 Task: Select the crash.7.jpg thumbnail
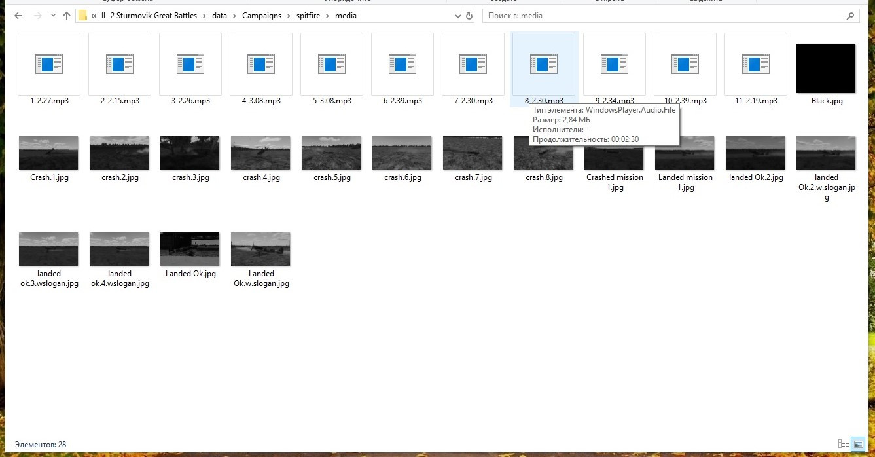point(473,153)
